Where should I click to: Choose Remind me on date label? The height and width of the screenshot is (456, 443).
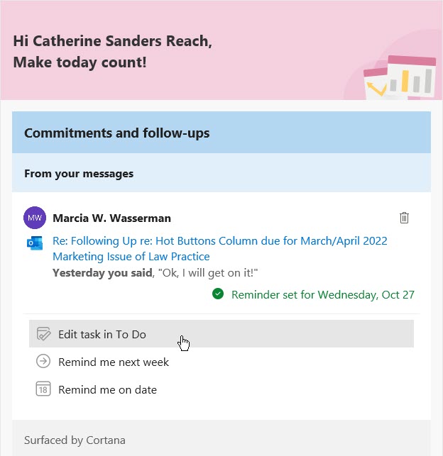[107, 389]
